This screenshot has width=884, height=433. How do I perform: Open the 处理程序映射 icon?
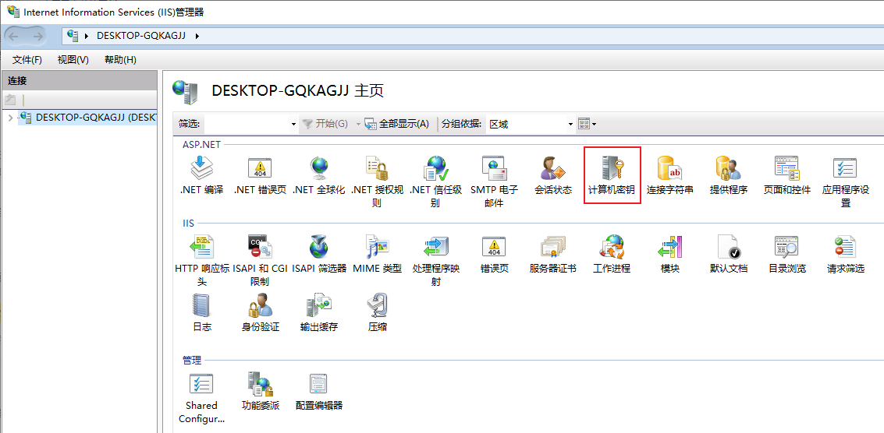click(435, 247)
